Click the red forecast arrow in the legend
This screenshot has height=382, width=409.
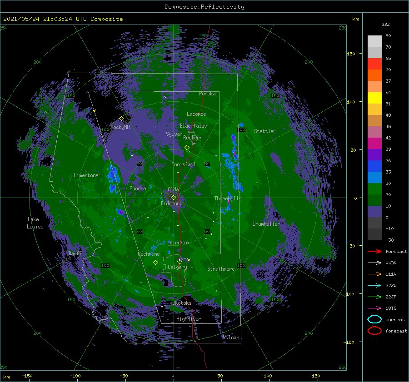tap(374, 251)
